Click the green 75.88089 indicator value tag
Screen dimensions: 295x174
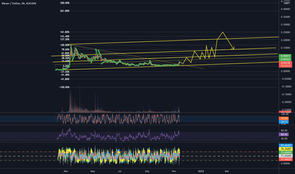tap(286, 152)
